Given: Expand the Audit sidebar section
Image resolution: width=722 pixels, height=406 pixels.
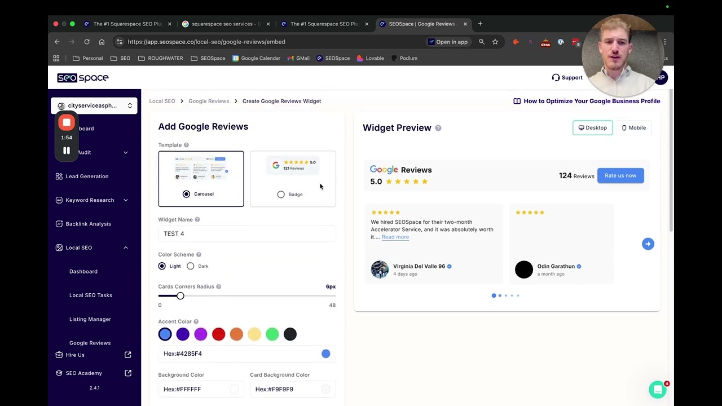Looking at the screenshot, I should 125,152.
